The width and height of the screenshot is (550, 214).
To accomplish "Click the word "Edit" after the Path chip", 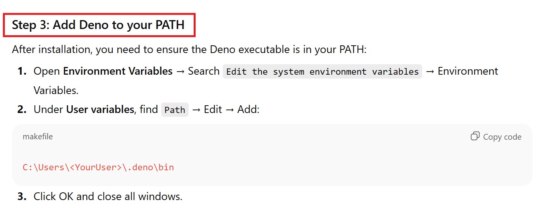I will click(x=213, y=110).
